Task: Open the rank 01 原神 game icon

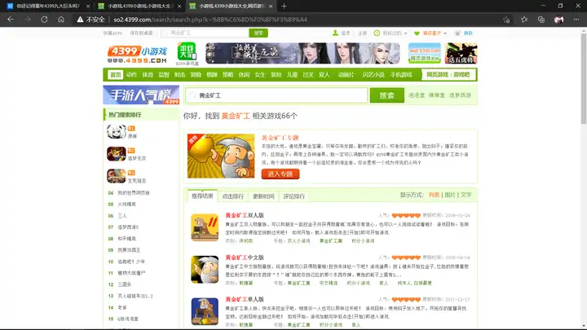Action: 116,132
